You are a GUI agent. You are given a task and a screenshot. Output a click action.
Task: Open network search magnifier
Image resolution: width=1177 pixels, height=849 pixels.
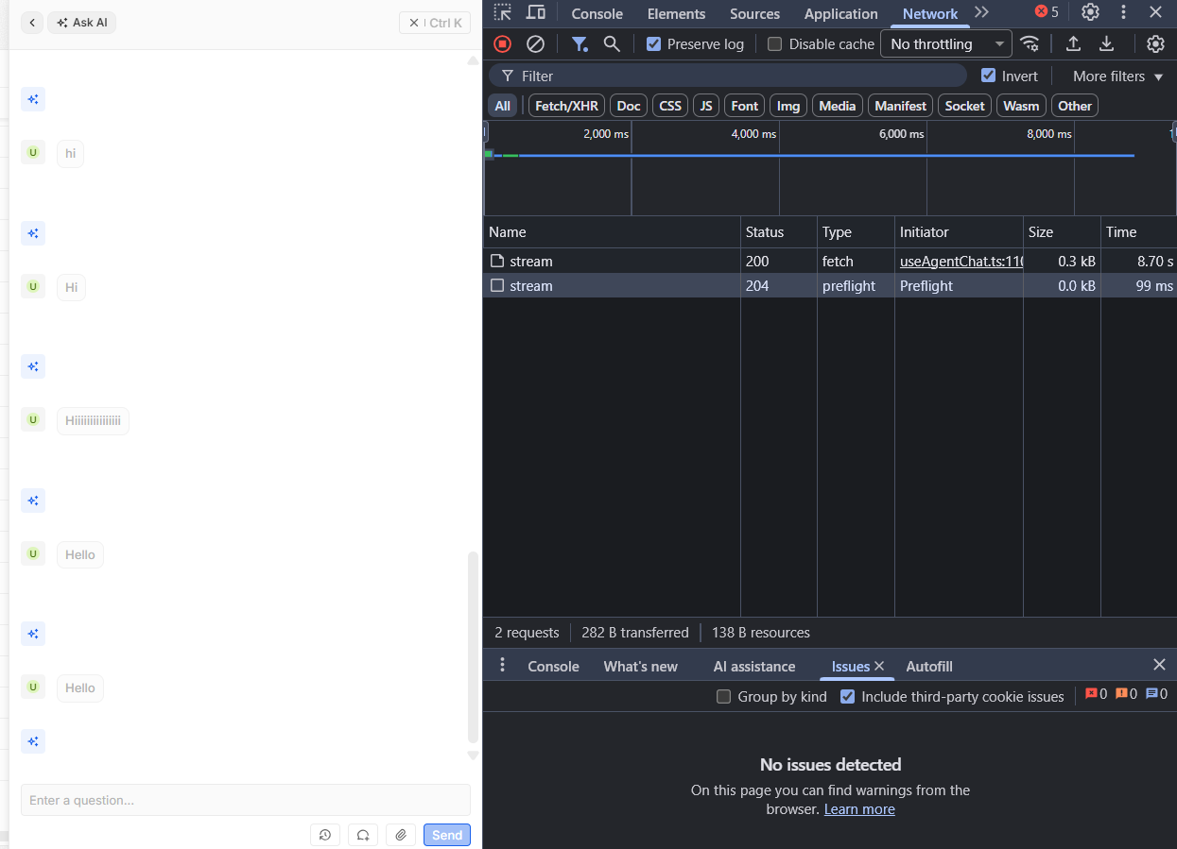[x=612, y=43]
